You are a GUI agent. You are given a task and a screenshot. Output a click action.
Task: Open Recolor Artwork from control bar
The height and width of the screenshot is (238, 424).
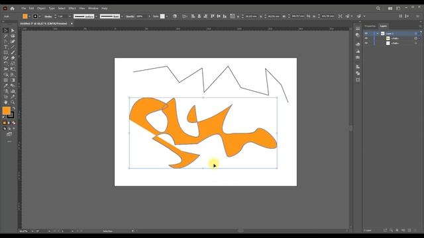point(175,16)
